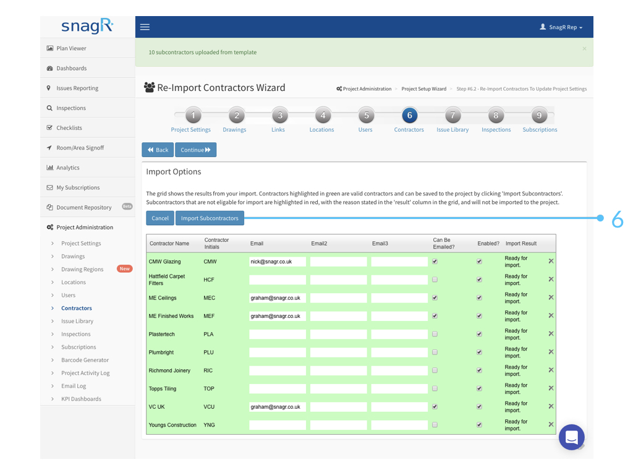Remove the ME Ceilings row
The width and height of the screenshot is (633, 475).
(x=551, y=297)
